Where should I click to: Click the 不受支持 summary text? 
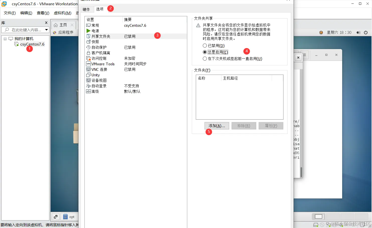pyautogui.click(x=132, y=86)
